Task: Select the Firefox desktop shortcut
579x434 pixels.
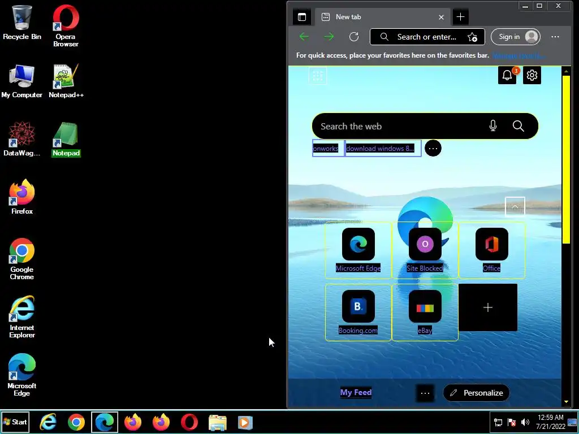Action: click(x=22, y=197)
